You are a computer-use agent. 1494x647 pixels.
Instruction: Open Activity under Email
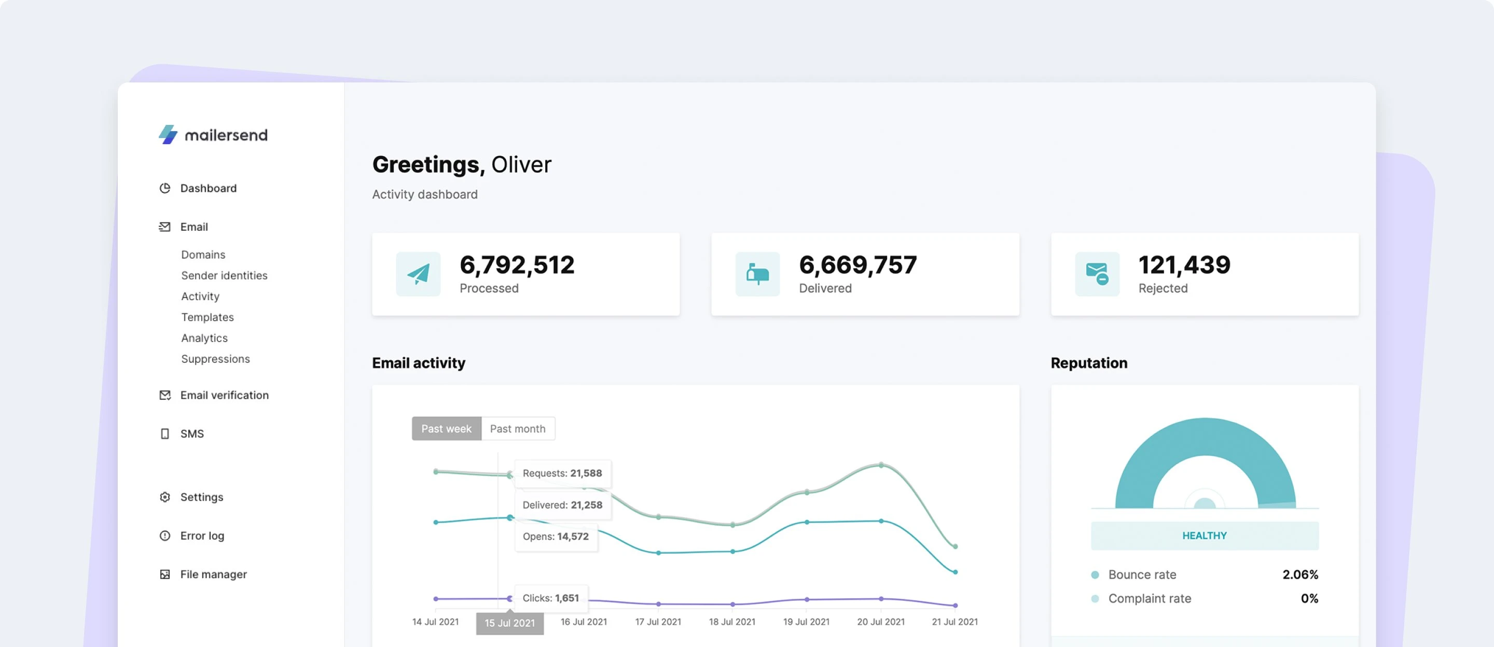[200, 296]
